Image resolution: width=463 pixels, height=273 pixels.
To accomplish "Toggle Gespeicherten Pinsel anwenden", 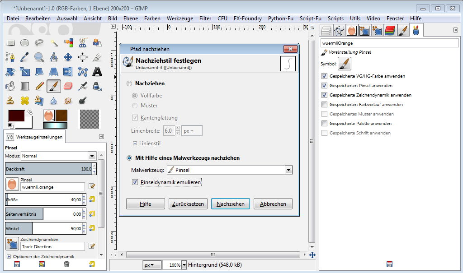I will [324, 85].
